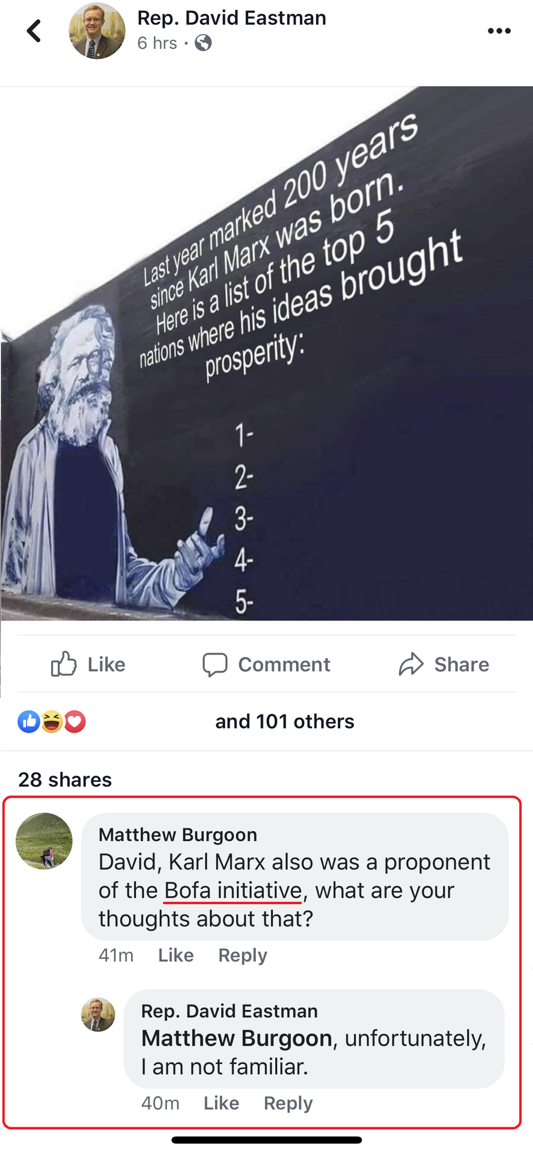Tap the Comment speech bubble button

click(x=266, y=664)
